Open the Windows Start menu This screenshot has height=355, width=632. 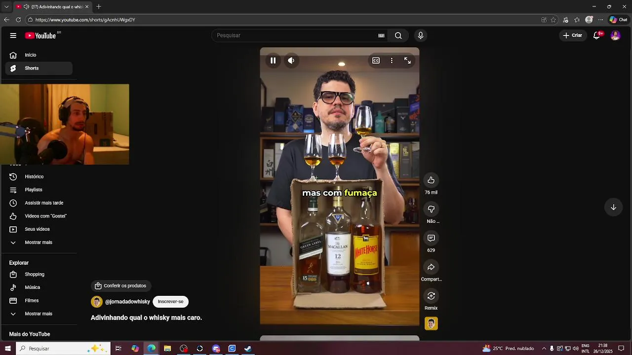tap(7, 349)
